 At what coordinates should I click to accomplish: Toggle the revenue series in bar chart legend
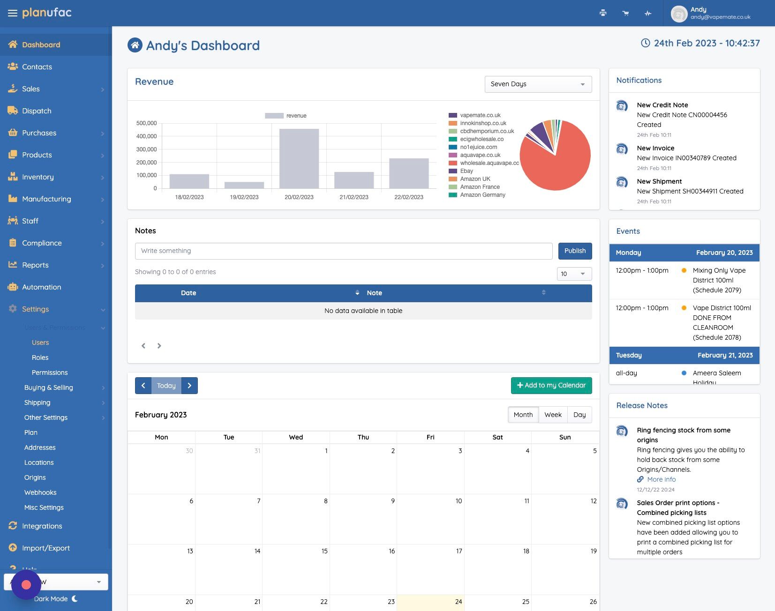point(286,116)
